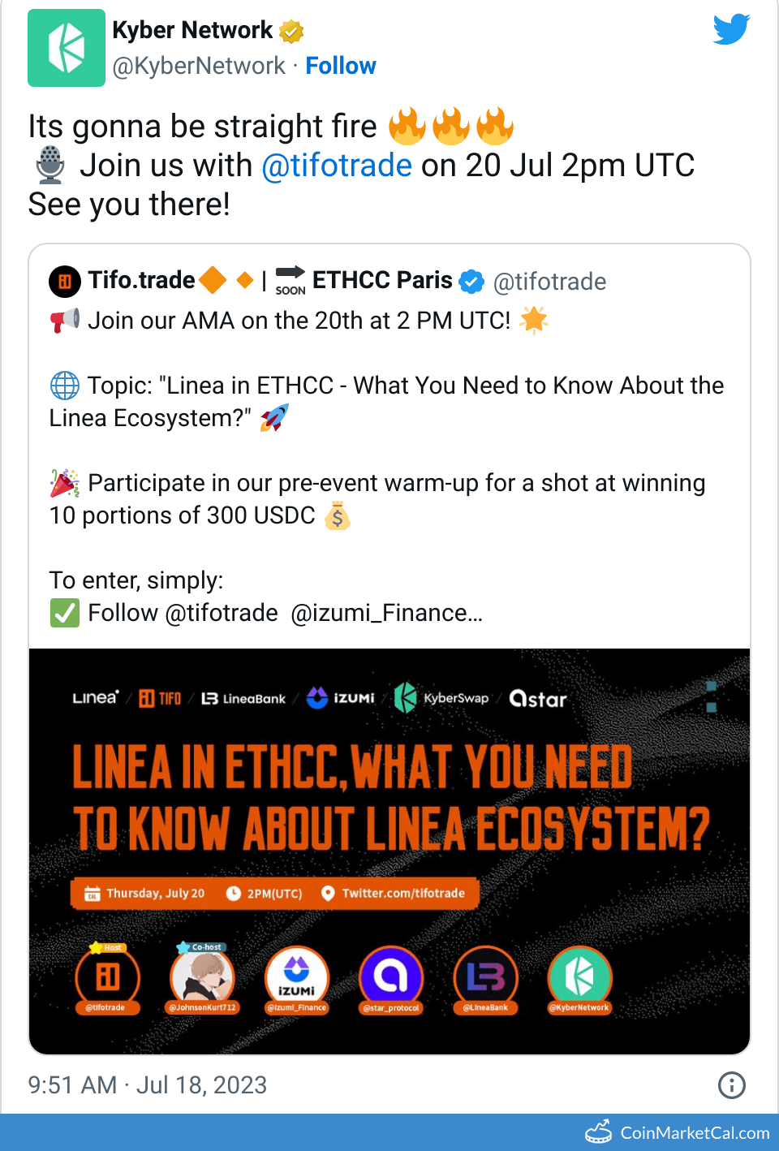Image resolution: width=779 pixels, height=1151 pixels.
Task: Click the @KyberNetwork handle
Action: click(199, 66)
